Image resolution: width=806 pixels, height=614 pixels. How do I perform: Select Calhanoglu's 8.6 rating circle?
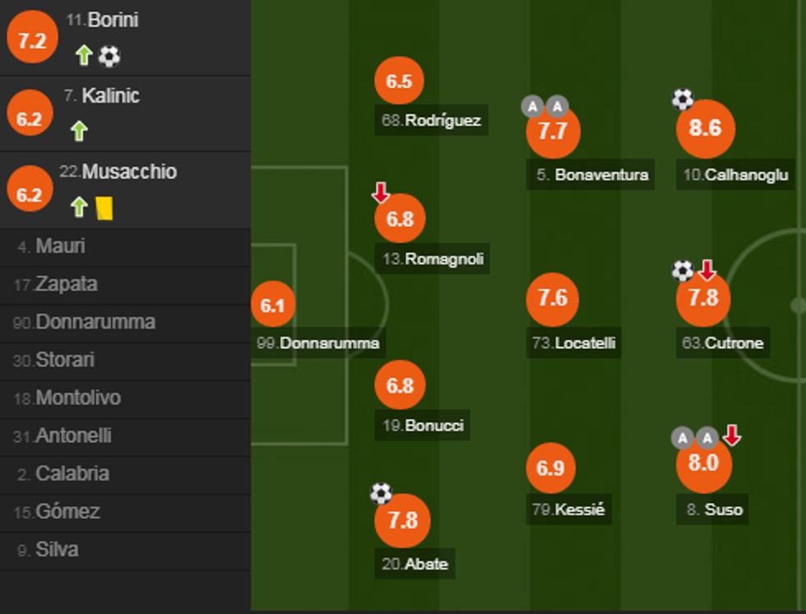[x=705, y=128]
